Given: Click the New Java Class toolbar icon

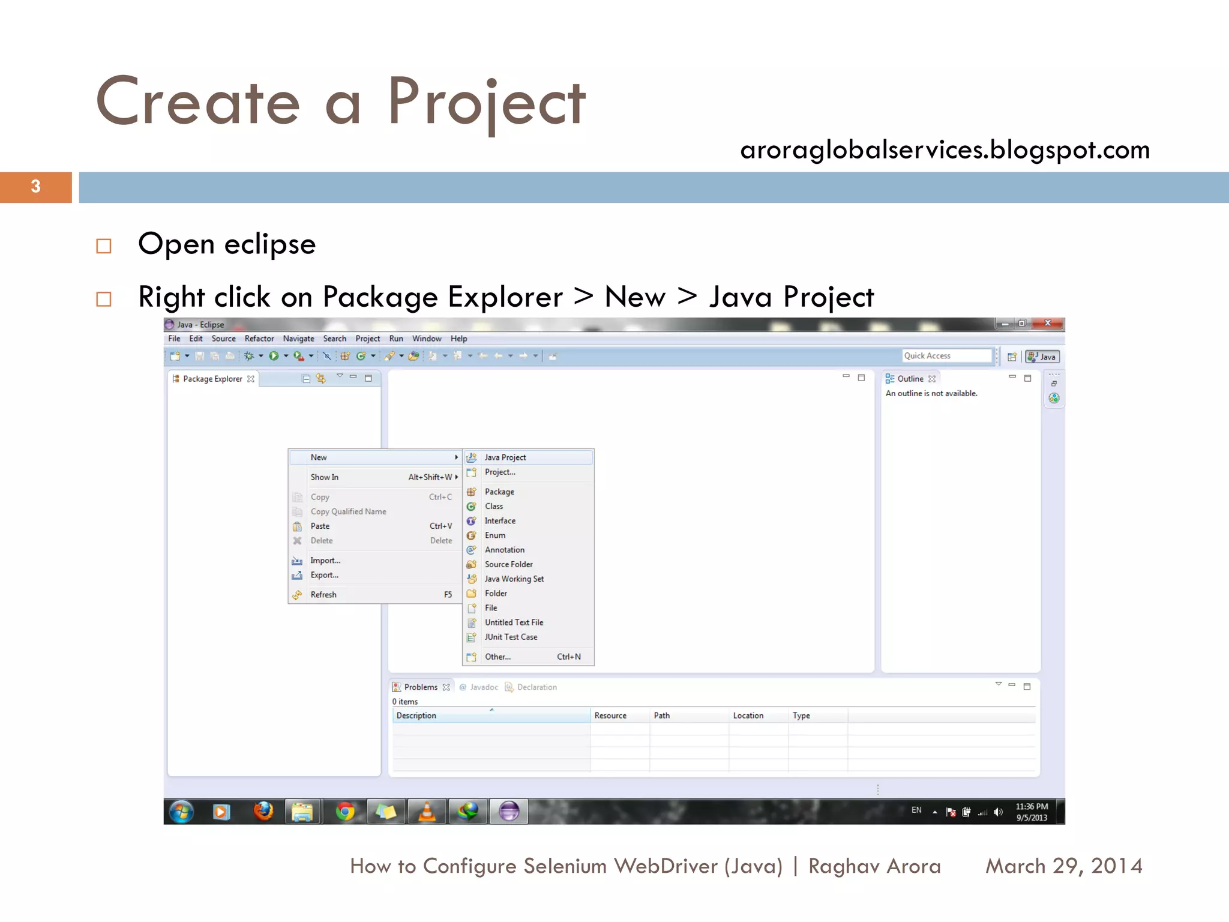Looking at the screenshot, I should (361, 356).
